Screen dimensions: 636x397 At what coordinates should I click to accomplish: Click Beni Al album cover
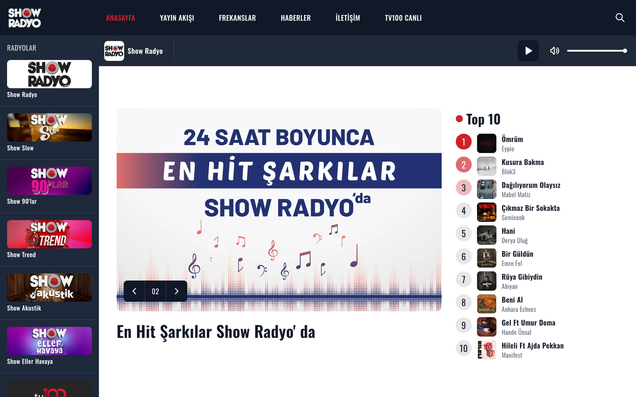coord(487,304)
